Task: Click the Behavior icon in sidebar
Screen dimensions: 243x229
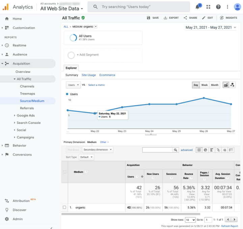Action: point(7,145)
